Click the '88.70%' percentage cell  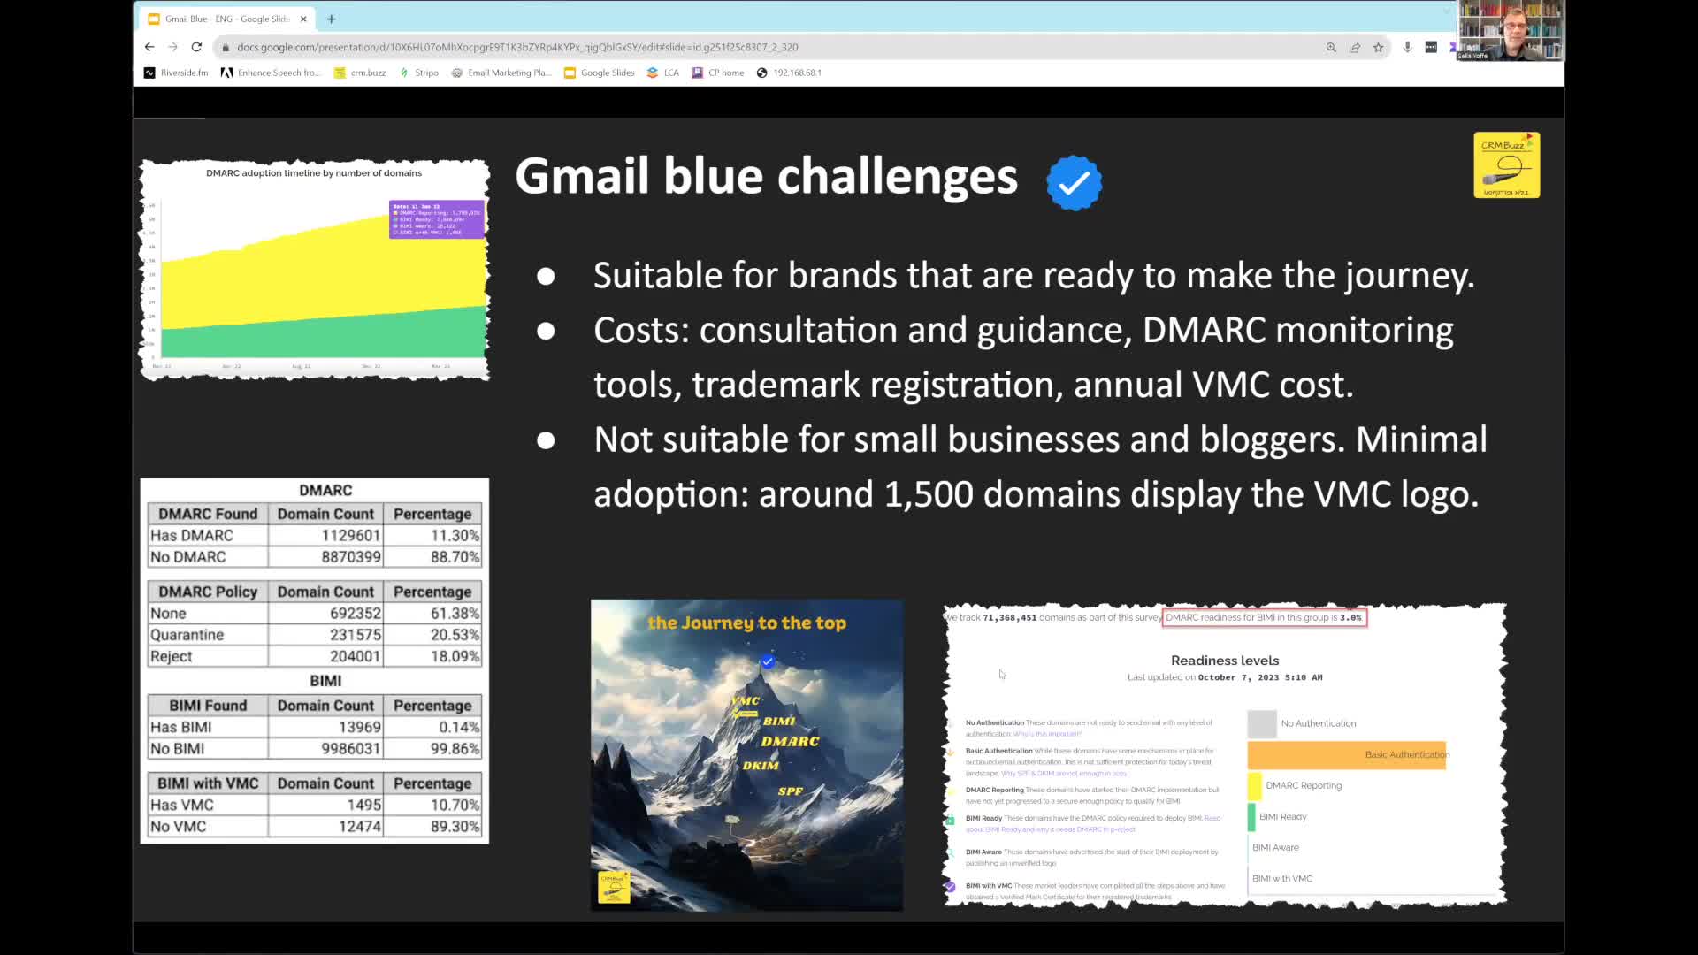pyautogui.click(x=433, y=557)
